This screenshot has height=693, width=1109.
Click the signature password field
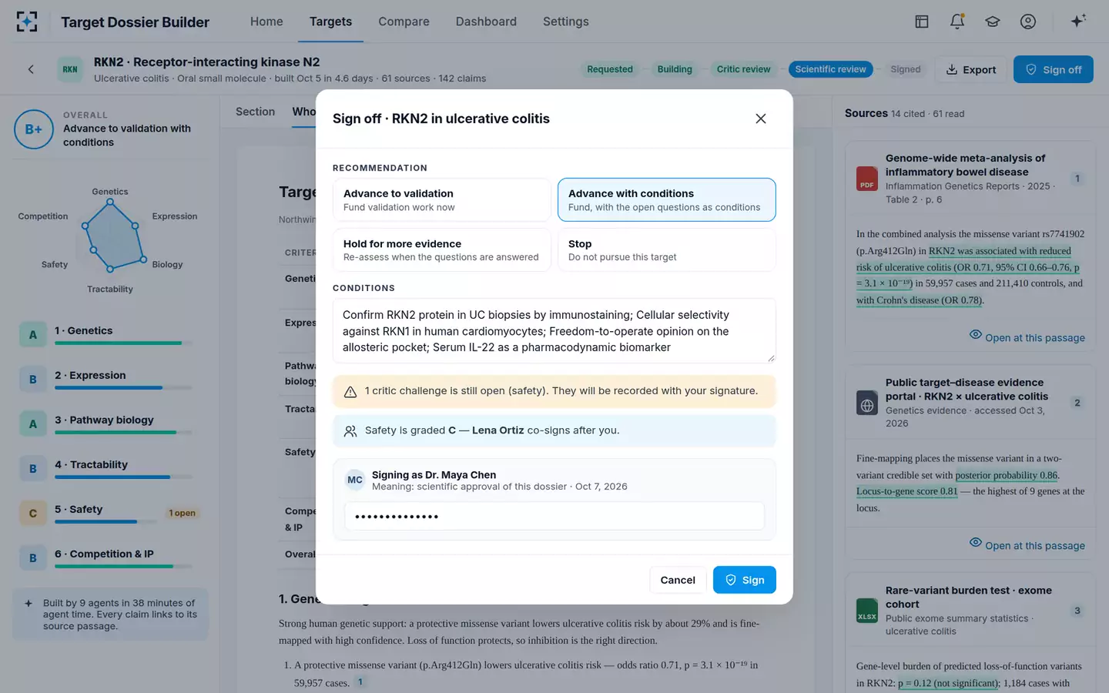pyautogui.click(x=554, y=516)
